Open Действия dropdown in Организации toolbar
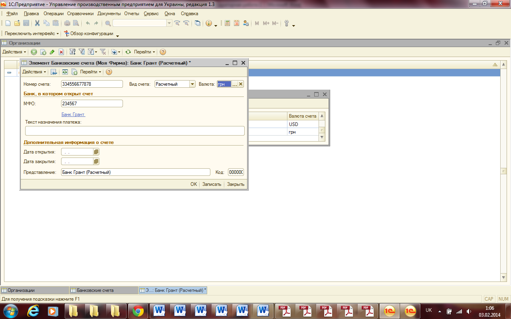Screen dimensions: 511x319 coord(14,52)
